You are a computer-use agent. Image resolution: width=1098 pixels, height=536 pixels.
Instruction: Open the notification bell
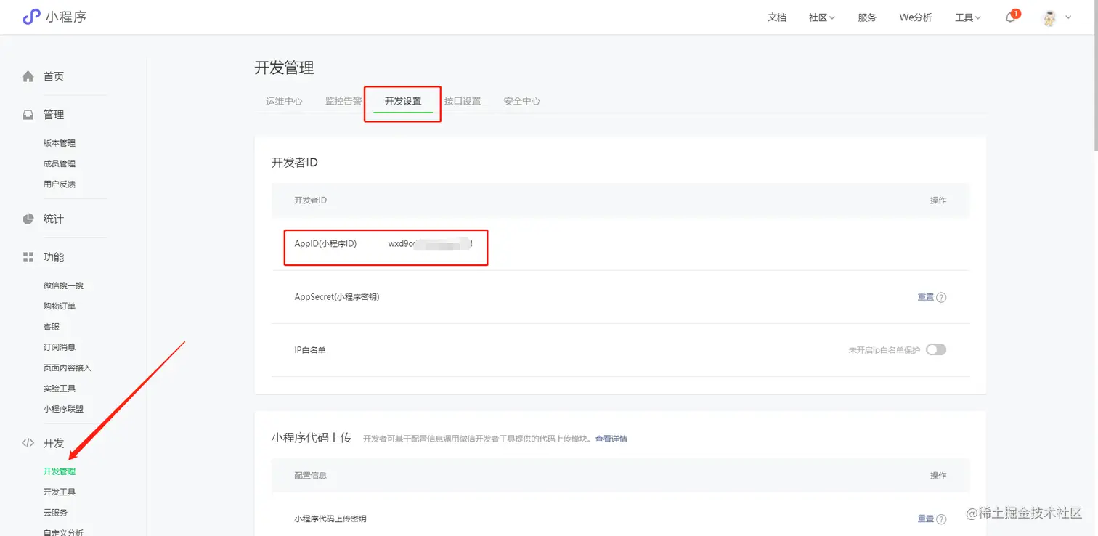pos(1010,17)
